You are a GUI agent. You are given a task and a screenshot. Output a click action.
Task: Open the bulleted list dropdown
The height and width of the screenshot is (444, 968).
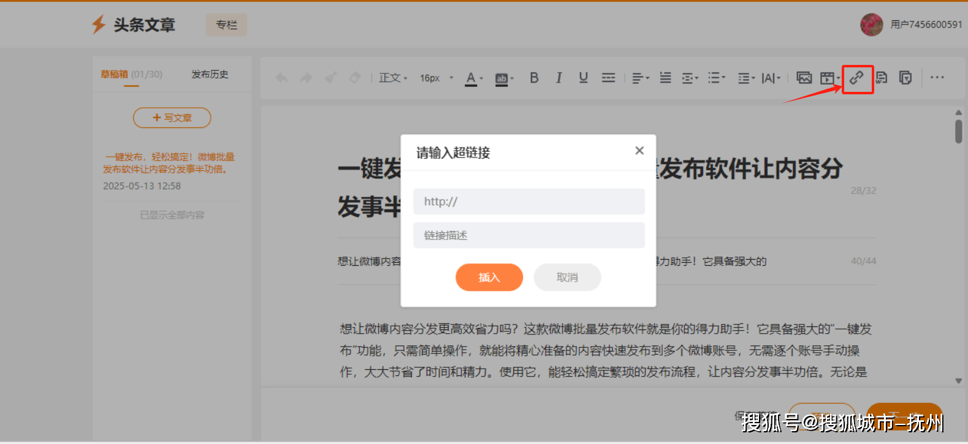click(717, 78)
